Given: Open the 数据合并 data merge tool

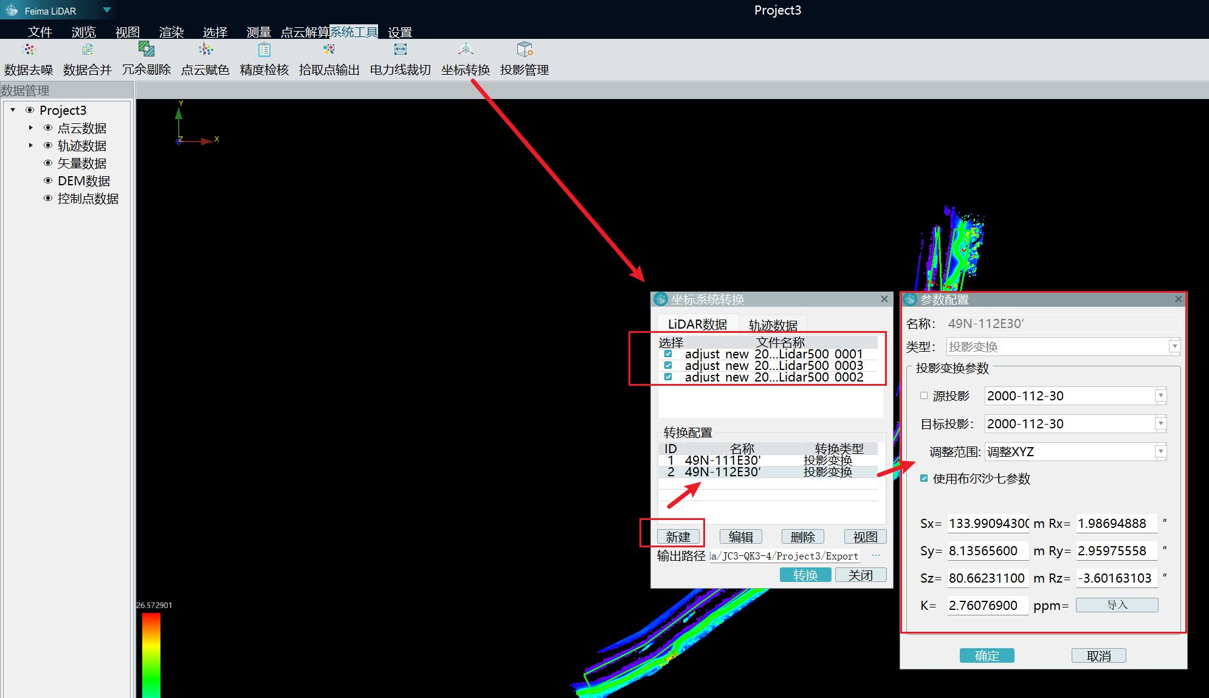Looking at the screenshot, I should click(x=88, y=50).
